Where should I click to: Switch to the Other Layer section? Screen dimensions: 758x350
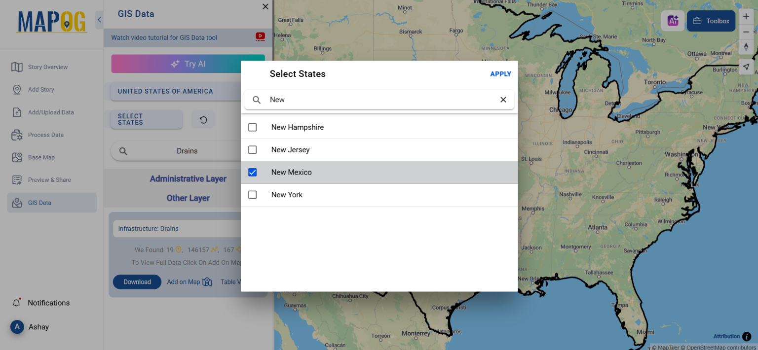188,198
